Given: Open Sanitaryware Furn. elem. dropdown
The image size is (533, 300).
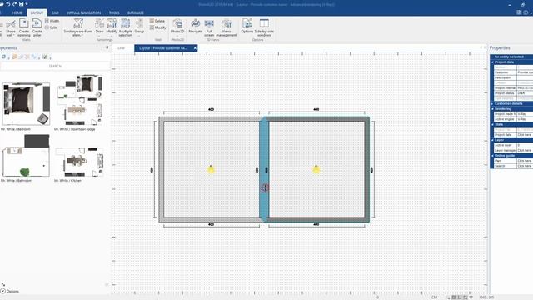Looking at the screenshot, I should [x=77, y=27].
